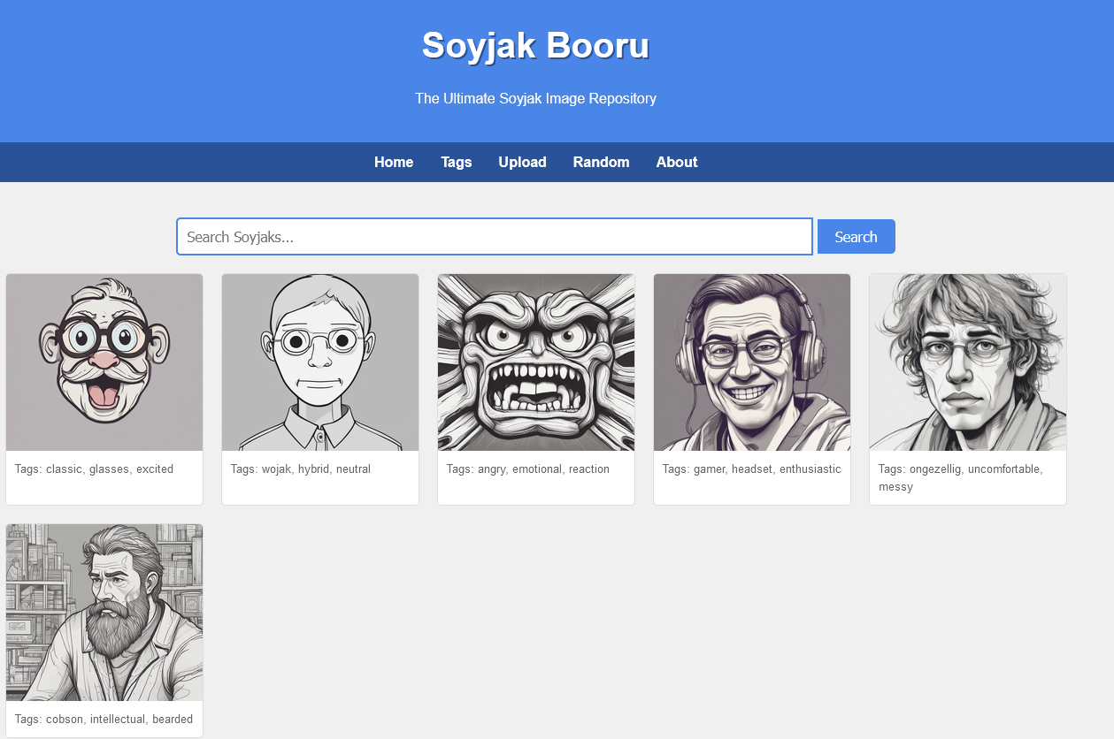Click the 'cobson, intellectual, bearded' tags caption
1114x739 pixels.
tap(104, 720)
